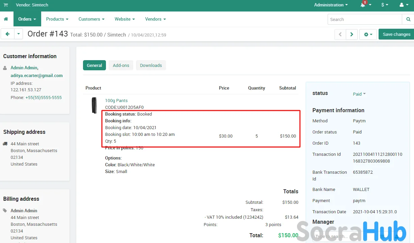Open the Products menu
This screenshot has height=243, width=414.
click(x=57, y=19)
